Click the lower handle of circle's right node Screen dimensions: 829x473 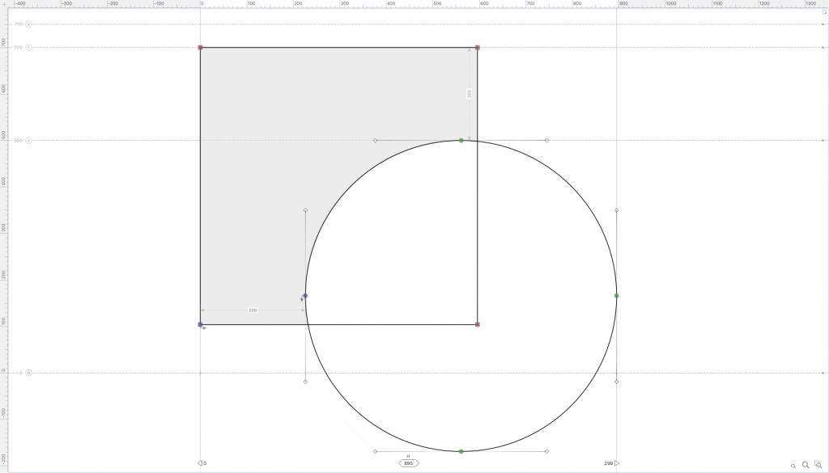pyautogui.click(x=616, y=381)
